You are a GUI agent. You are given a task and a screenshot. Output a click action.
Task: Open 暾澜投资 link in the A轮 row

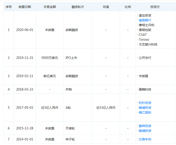click(145, 108)
